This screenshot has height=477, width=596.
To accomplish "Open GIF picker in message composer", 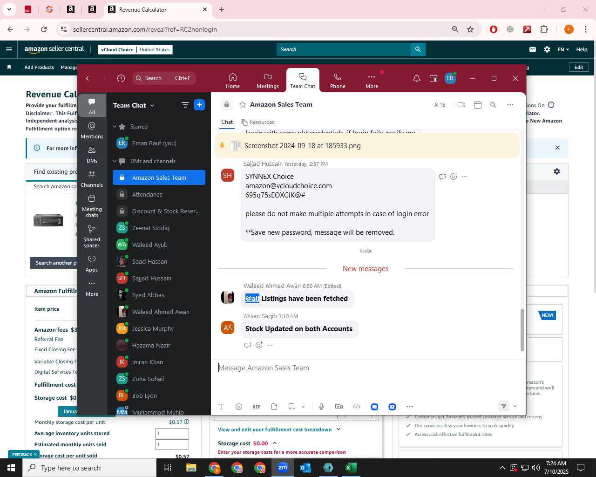I will coord(257,407).
